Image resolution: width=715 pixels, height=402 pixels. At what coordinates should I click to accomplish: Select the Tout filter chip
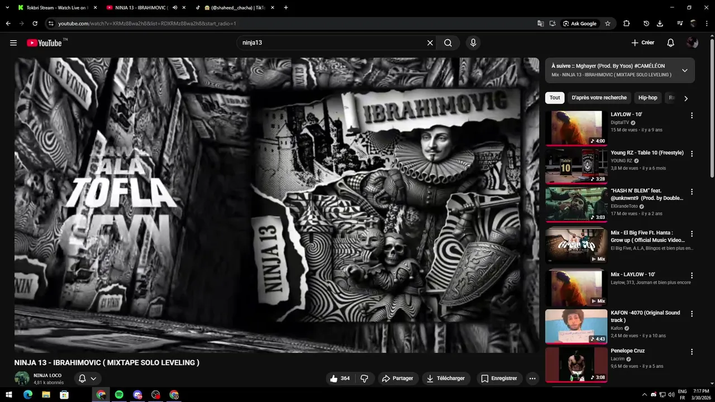click(x=555, y=98)
